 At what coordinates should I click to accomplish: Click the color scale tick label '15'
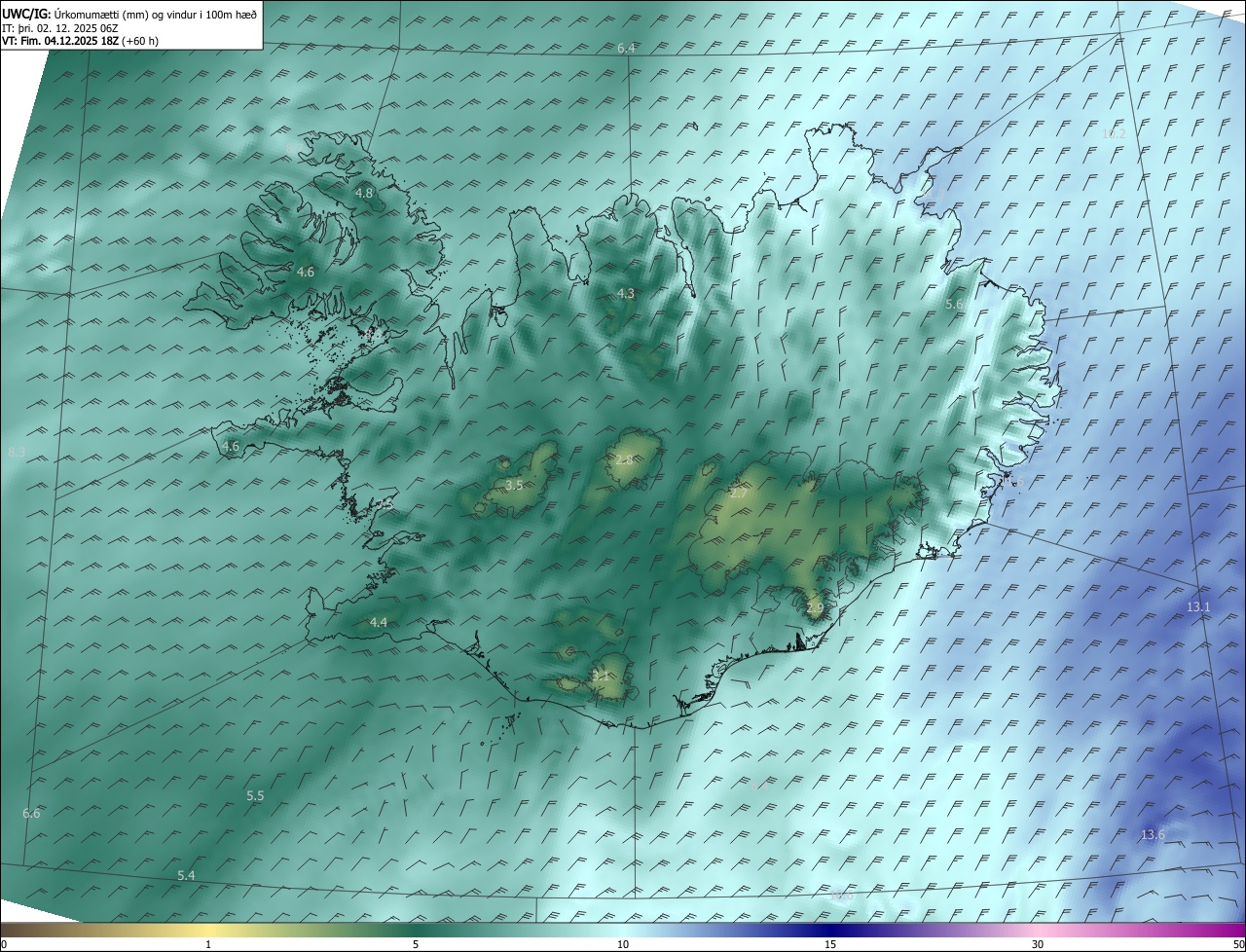pos(830,945)
